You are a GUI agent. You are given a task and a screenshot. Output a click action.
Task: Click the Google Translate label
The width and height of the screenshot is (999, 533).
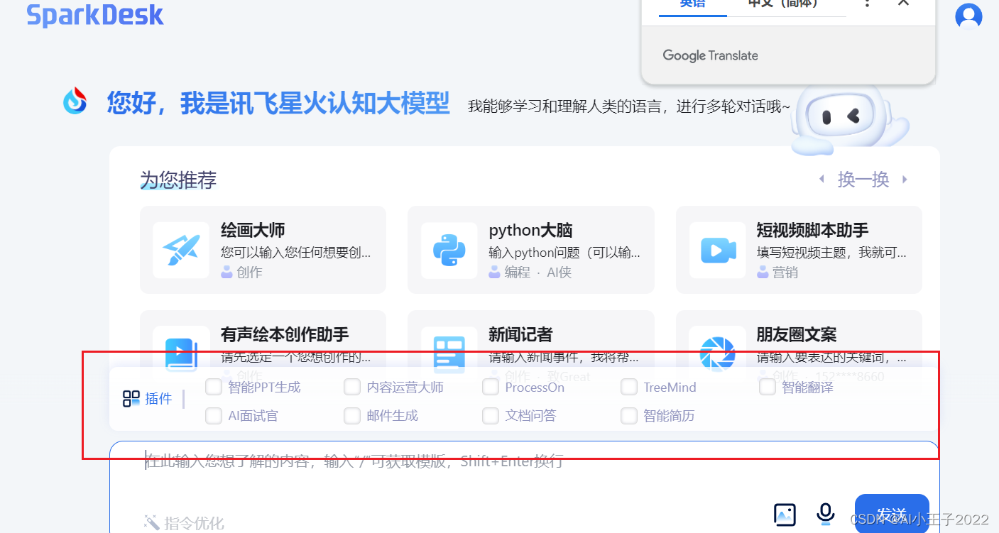point(710,55)
